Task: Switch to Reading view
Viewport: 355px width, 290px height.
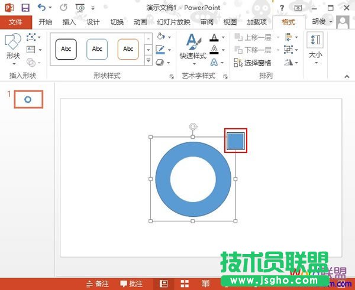Action: (205, 284)
